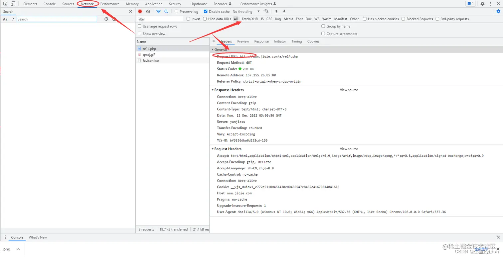Image resolution: width=503 pixels, height=257 pixels.
Task: Enable Hide data URLs
Action: coord(205,19)
